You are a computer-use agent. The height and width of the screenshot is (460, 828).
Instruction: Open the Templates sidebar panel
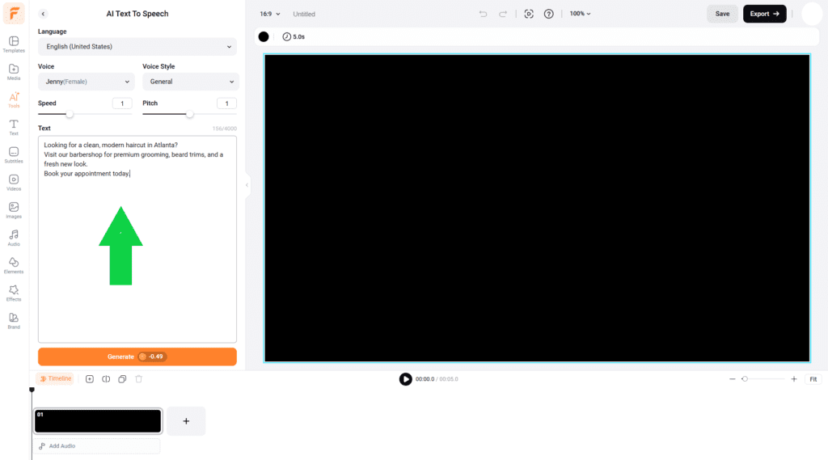[14, 44]
